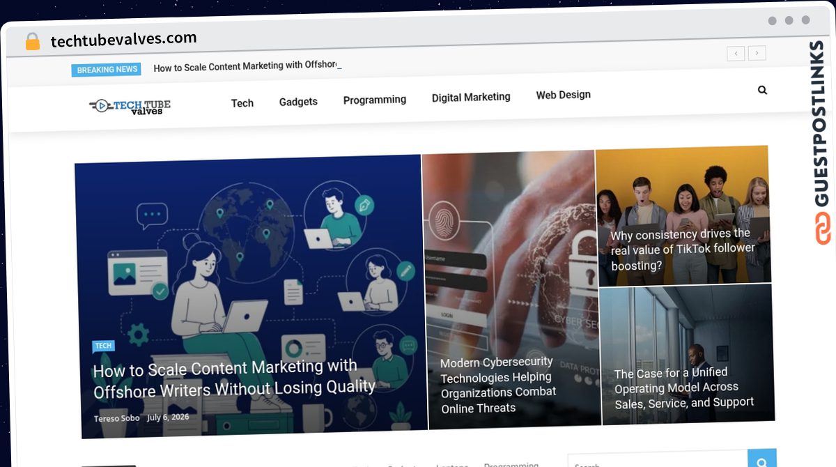This screenshot has height=467, width=836.
Task: Click the TECH category tag on feature
Action: [x=103, y=346]
